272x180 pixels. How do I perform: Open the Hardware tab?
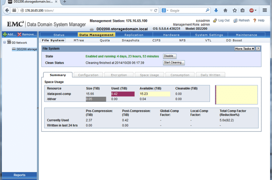[171, 35]
